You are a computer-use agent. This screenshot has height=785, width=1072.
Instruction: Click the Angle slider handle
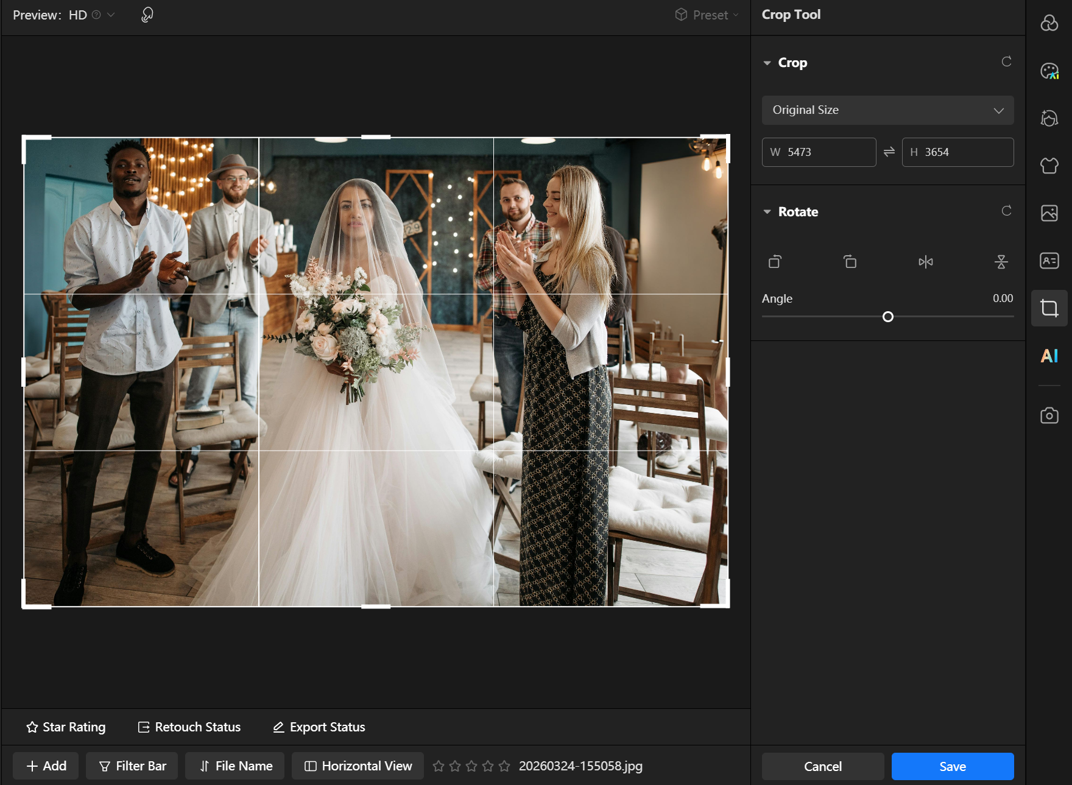click(x=888, y=317)
